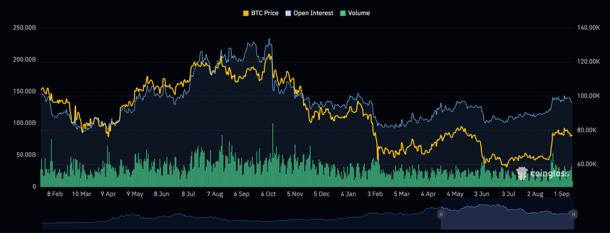This screenshot has width=610, height=233.
Task: Grab the right range slider handle
Action: point(573,215)
